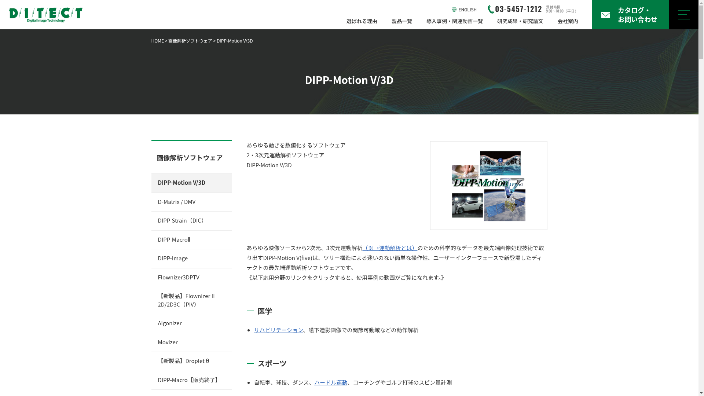Open the リハビリテーション link
704x396 pixels.
coord(278,330)
